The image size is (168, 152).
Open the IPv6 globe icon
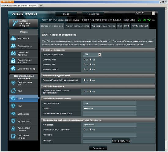13,106
